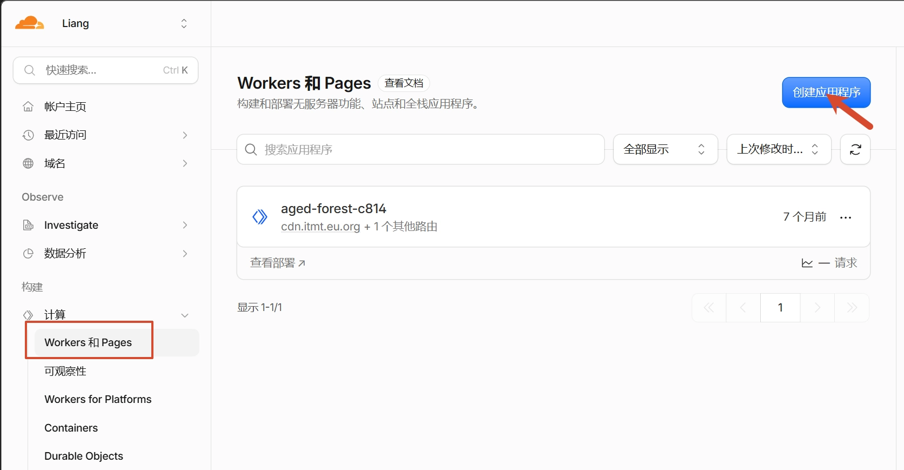Click the diamond icon beside 计算
Viewport: 904px width, 470px height.
[28, 315]
